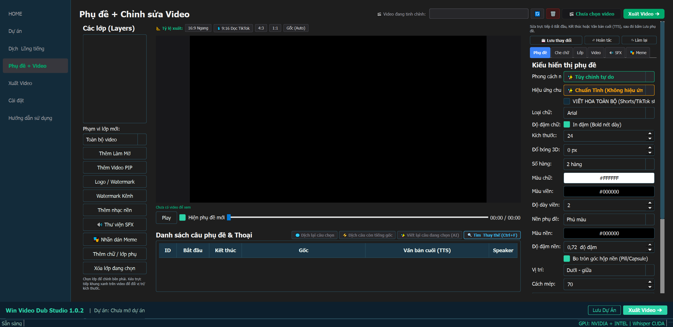Click Lưu thay đổi button
This screenshot has height=327, width=673.
click(x=556, y=40)
